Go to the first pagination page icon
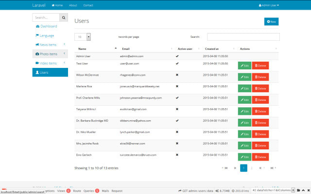Screen dimensions: 311x194 point(225,168)
